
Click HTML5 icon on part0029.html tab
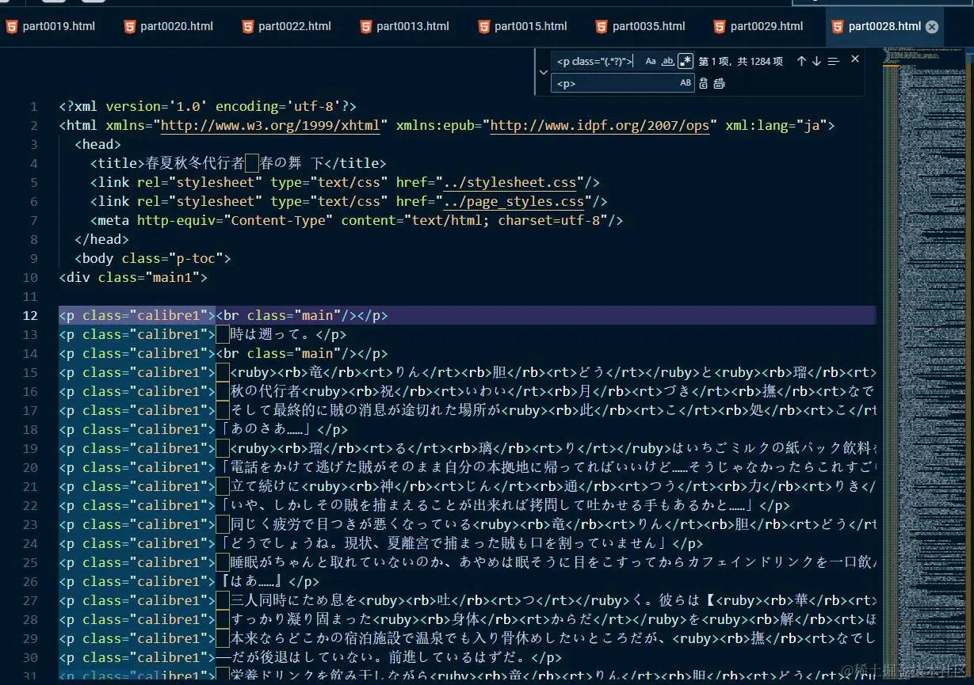[720, 27]
